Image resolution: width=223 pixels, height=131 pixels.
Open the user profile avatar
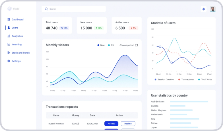pos(212,9)
